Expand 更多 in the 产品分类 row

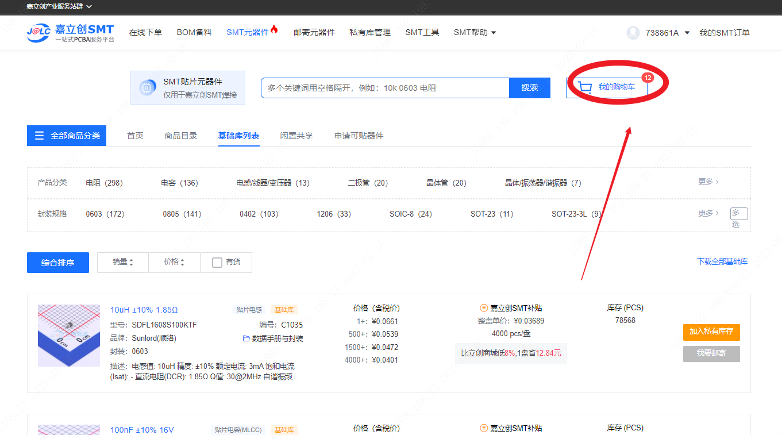(708, 182)
